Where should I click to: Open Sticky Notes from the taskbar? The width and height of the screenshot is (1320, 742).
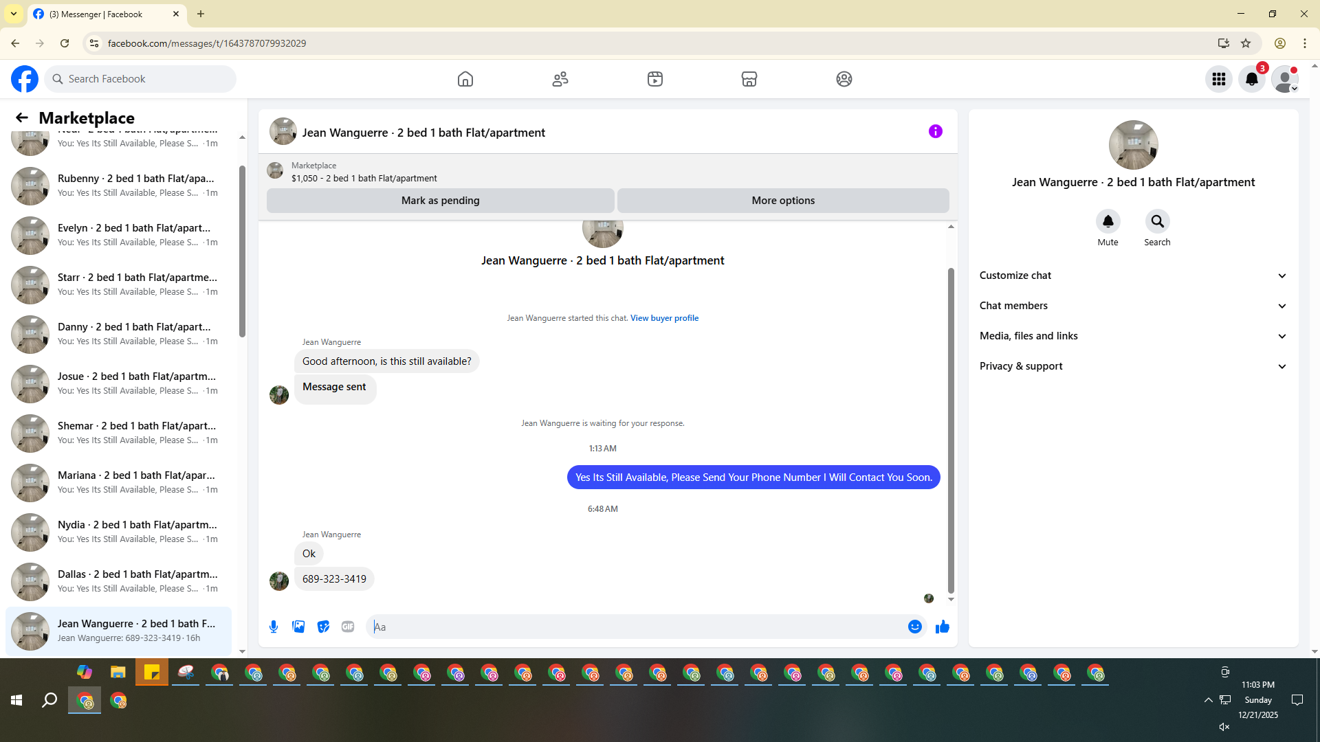[x=152, y=672]
